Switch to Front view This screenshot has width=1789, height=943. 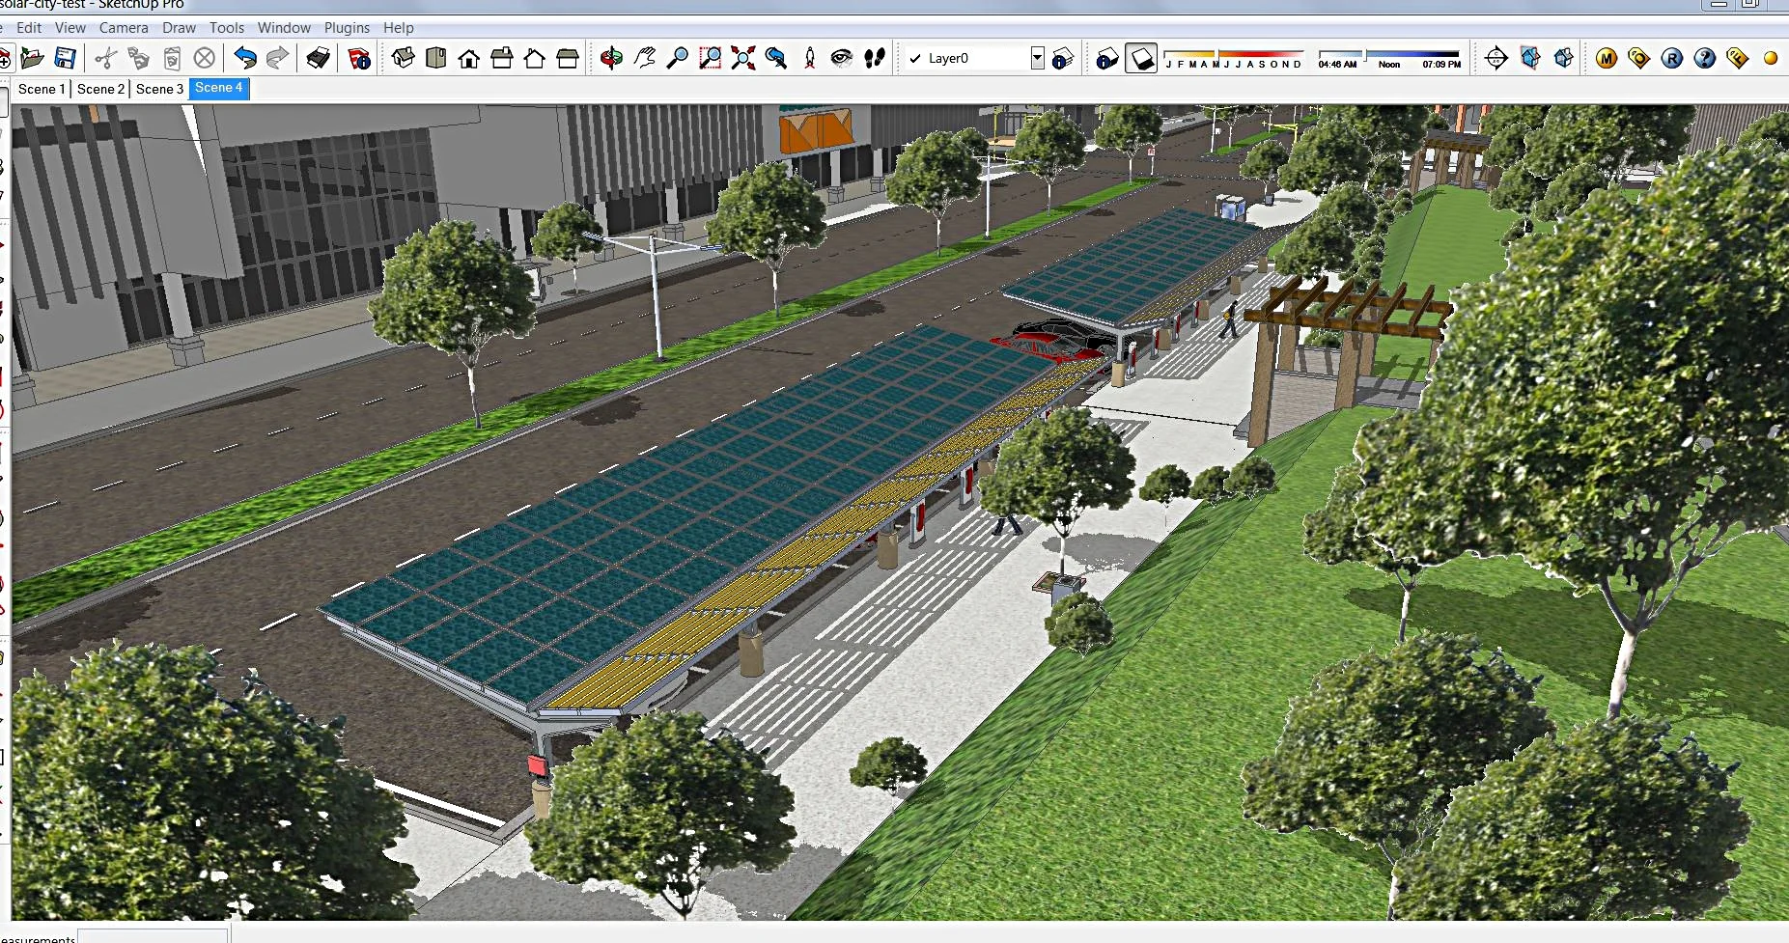(x=469, y=58)
